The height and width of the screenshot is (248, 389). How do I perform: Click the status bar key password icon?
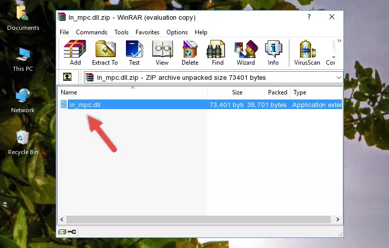(x=72, y=232)
